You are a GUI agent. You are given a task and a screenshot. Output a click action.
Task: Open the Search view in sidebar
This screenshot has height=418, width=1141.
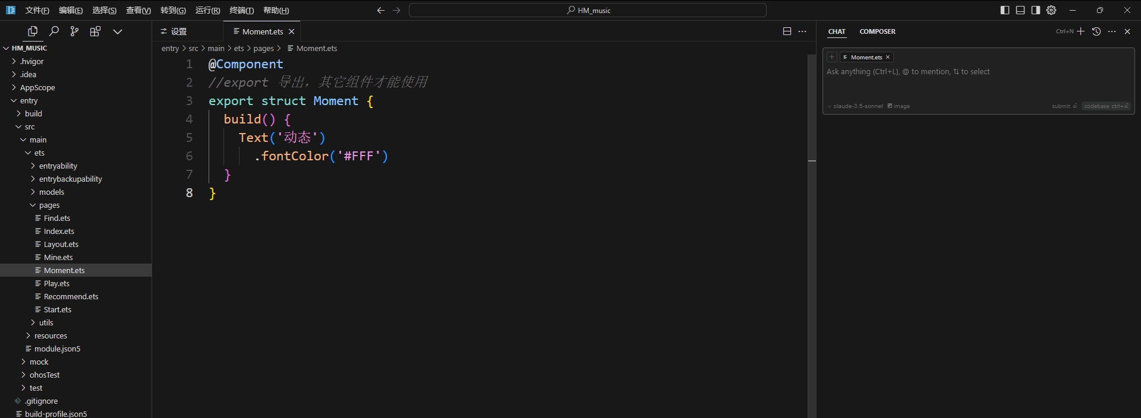coord(53,31)
